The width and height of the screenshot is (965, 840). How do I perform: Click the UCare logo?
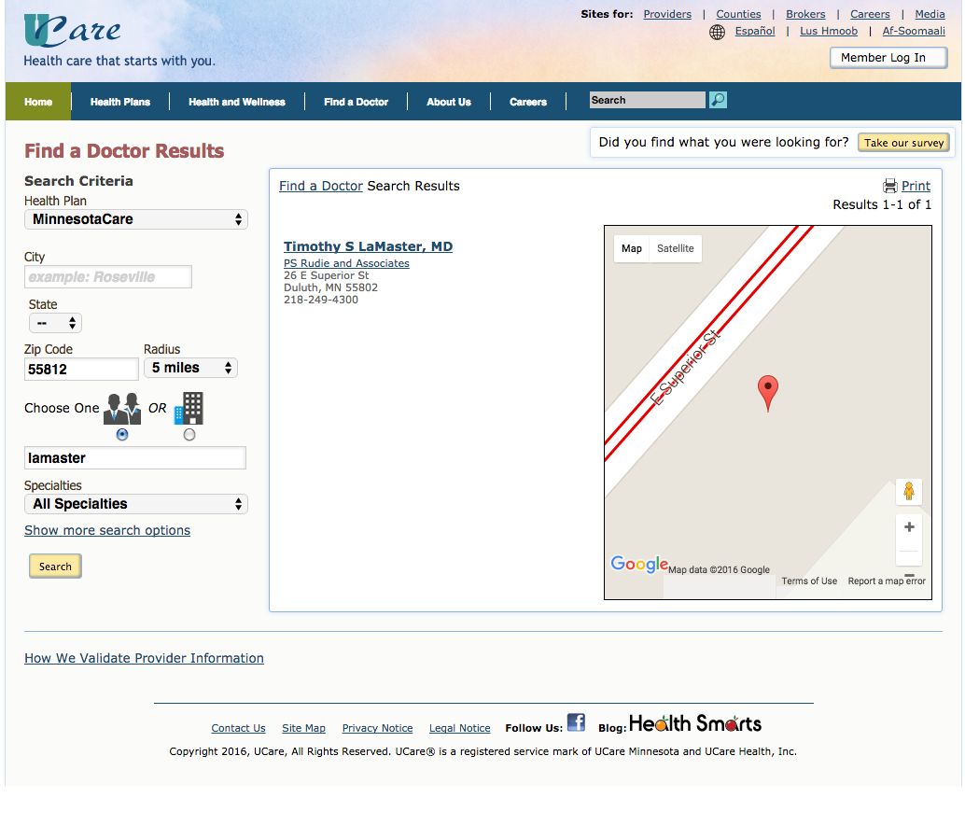73,31
